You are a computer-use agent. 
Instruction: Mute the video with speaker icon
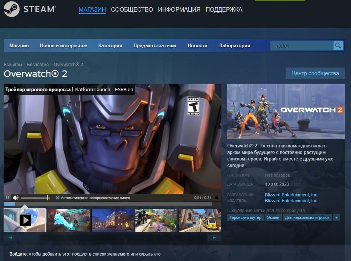click(x=16, y=197)
